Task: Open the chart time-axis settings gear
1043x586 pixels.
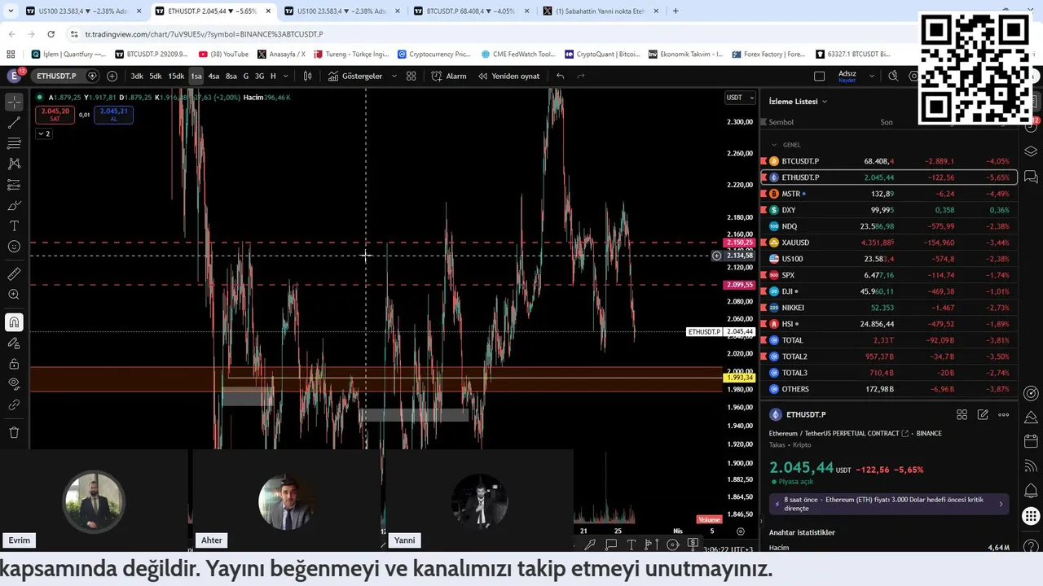Action: click(741, 531)
